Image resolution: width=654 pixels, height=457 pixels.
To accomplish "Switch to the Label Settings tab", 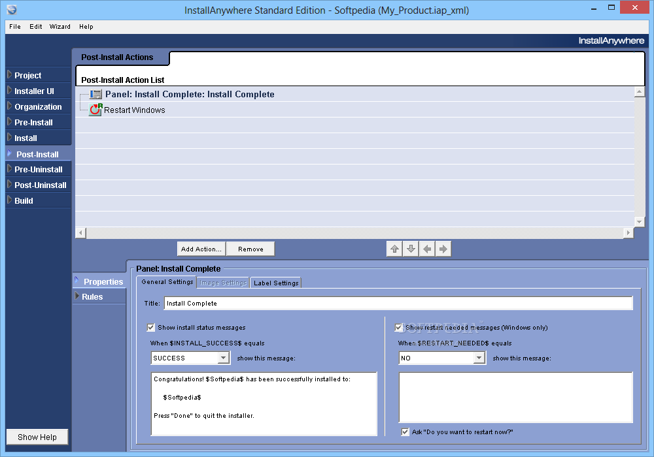I will tap(276, 283).
